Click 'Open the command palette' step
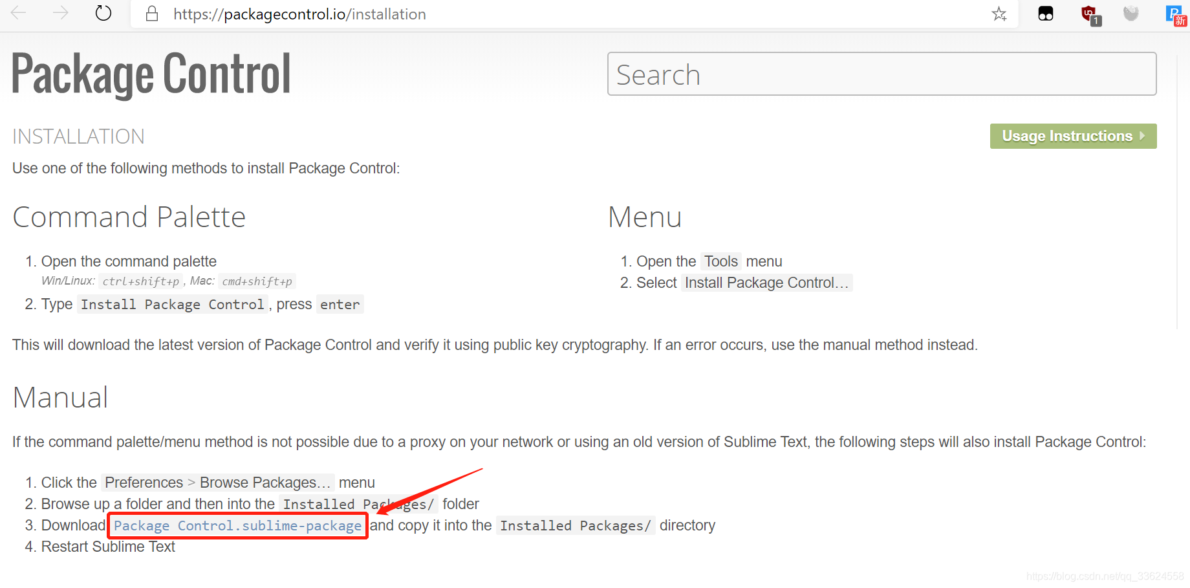The width and height of the screenshot is (1190, 588). [x=129, y=261]
